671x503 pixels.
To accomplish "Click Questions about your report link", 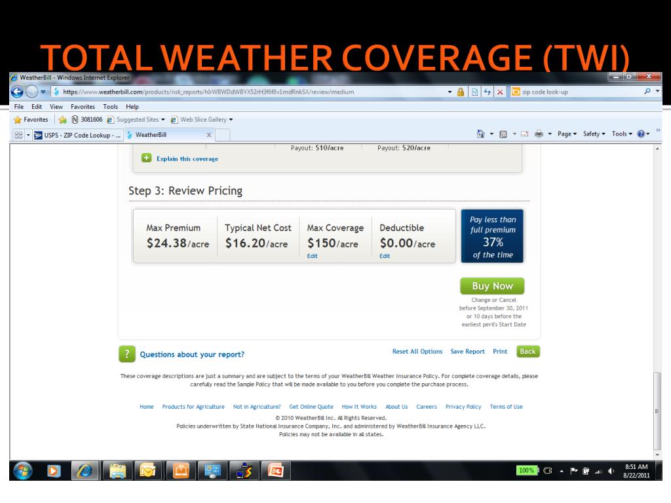I will [192, 354].
